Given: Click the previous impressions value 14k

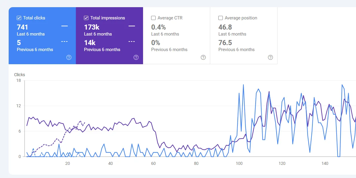Looking at the screenshot, I should point(90,43).
